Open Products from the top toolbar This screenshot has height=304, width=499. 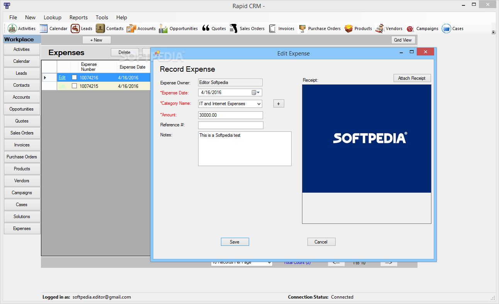point(358,29)
